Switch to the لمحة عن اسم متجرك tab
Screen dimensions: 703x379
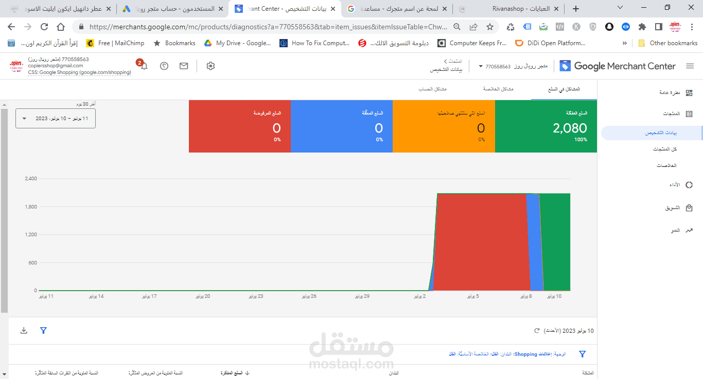pyautogui.click(x=396, y=9)
